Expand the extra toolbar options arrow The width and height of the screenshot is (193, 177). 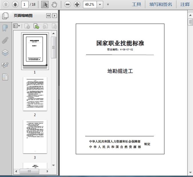click(x=108, y=5)
